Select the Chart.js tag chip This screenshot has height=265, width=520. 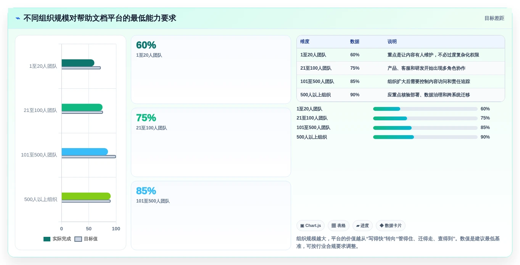311,225
